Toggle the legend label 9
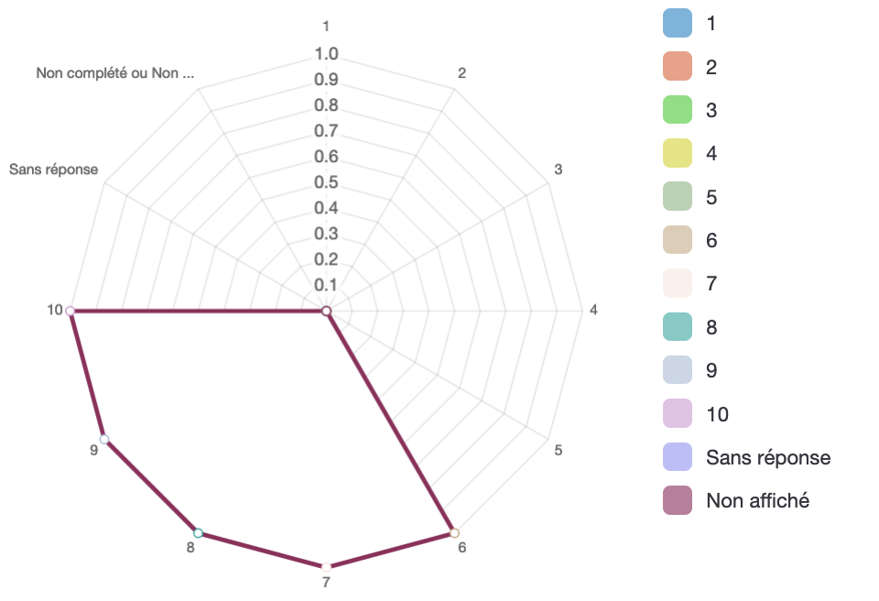This screenshot has width=879, height=601. pos(711,370)
